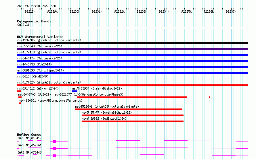The width and height of the screenshot is (256, 159).
Task: Open the nsv4526601 (gnomADStructuralVariants) label
Action: point(107,106)
